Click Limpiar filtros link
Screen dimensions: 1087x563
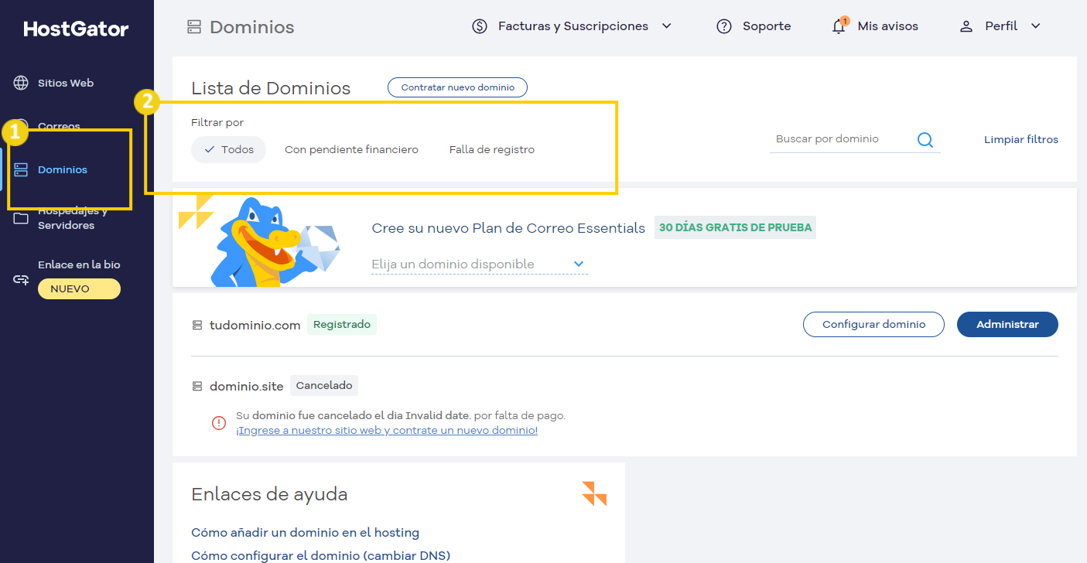pyautogui.click(x=1021, y=140)
